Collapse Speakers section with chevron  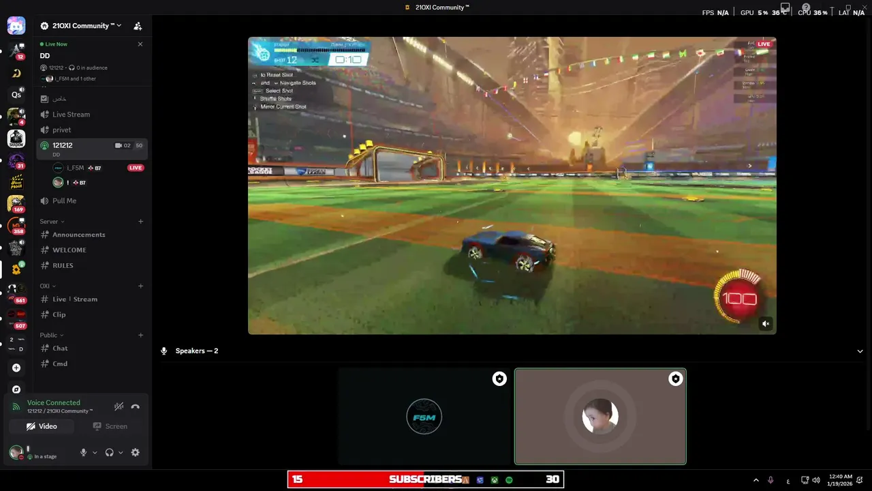[x=860, y=351]
